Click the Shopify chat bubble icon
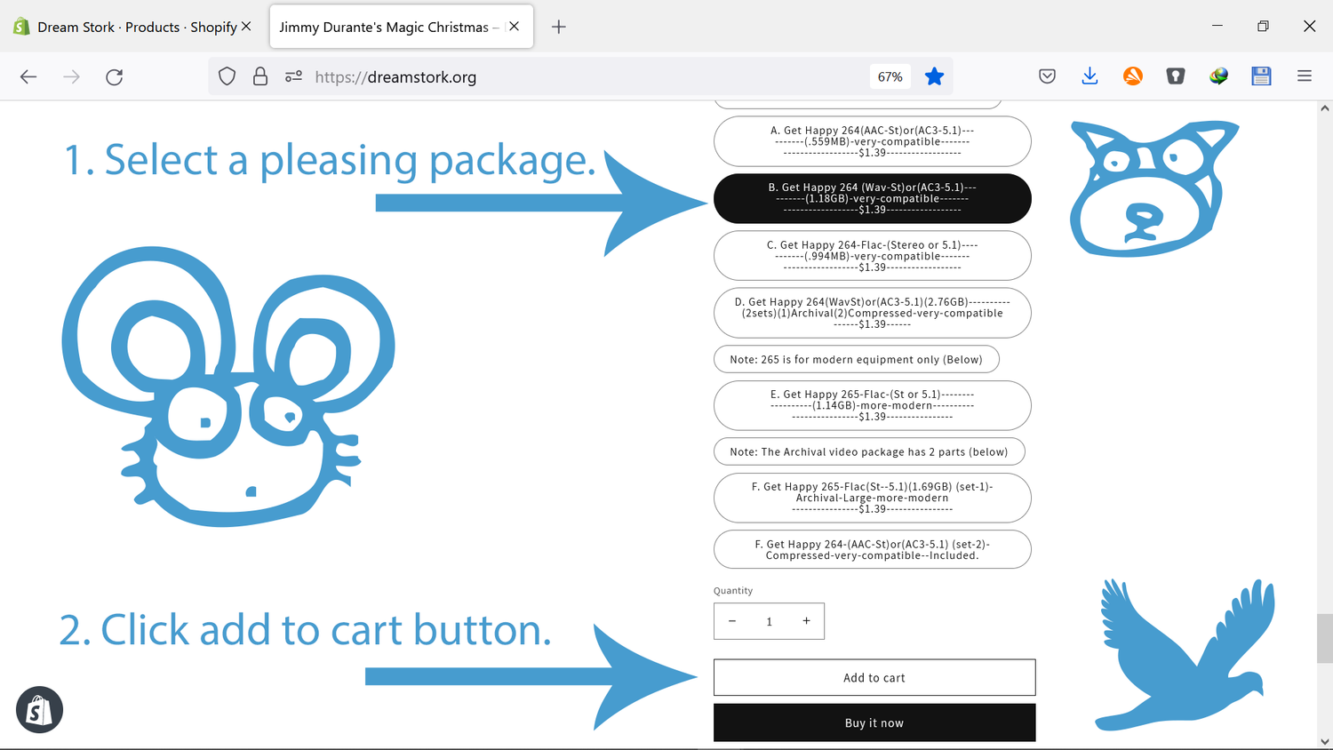1333x750 pixels. pyautogui.click(x=39, y=709)
